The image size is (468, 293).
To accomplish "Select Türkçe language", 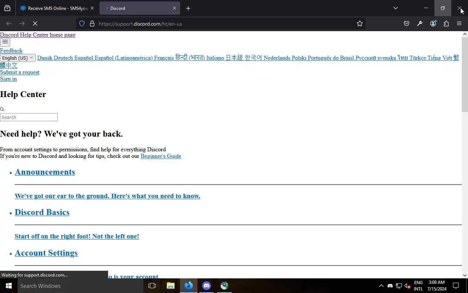I will 418,58.
